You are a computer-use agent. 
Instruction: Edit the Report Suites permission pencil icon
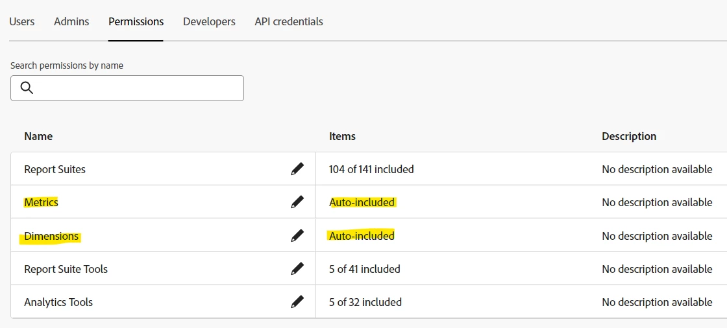(297, 169)
